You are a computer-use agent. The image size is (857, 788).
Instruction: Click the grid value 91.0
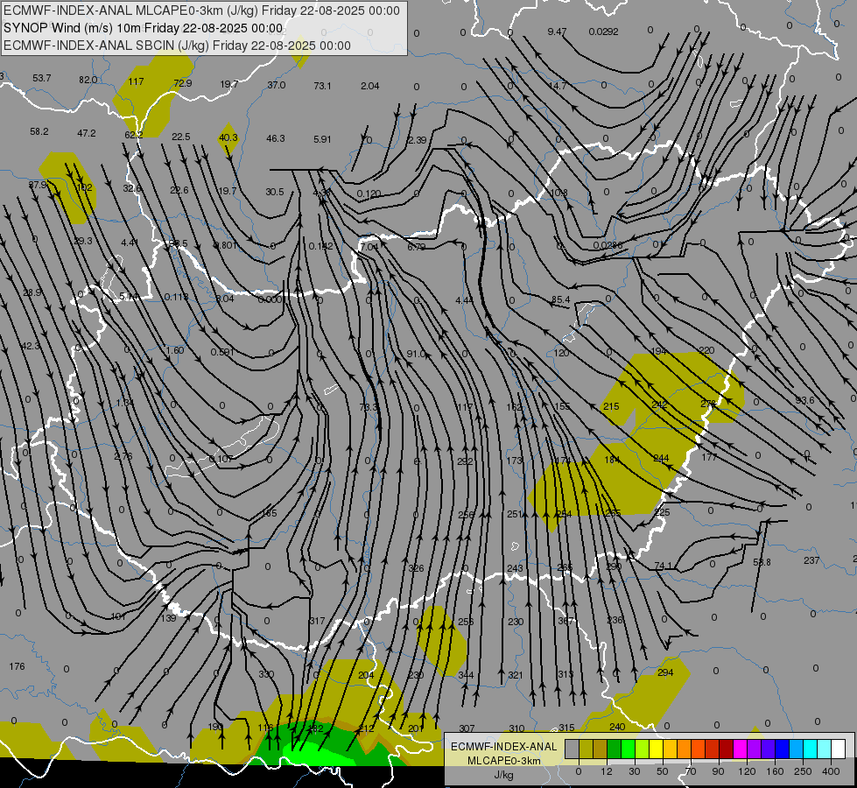pyautogui.click(x=417, y=354)
